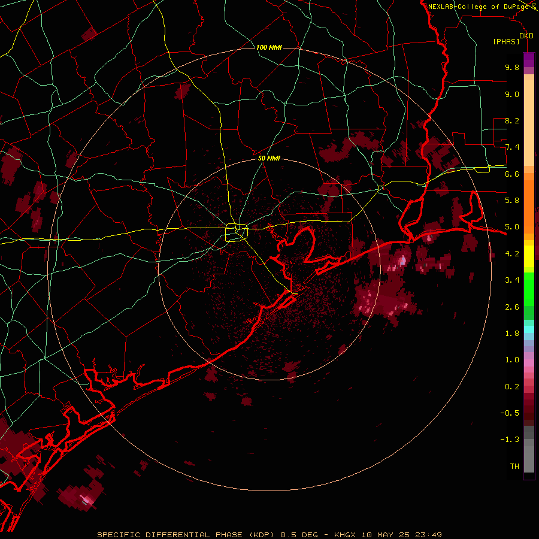Select the 6.6 scale value
This screenshot has width=539, height=539.
512,174
